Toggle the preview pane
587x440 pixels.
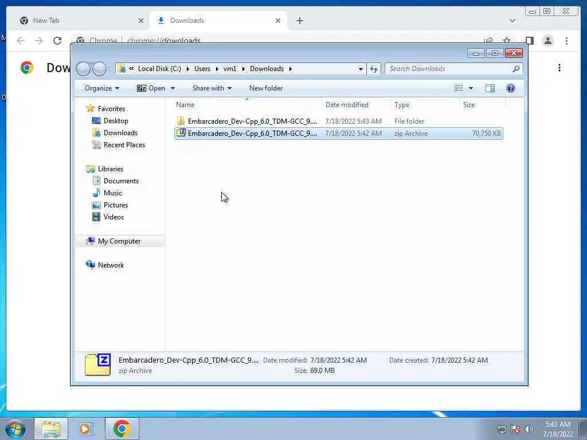click(490, 88)
